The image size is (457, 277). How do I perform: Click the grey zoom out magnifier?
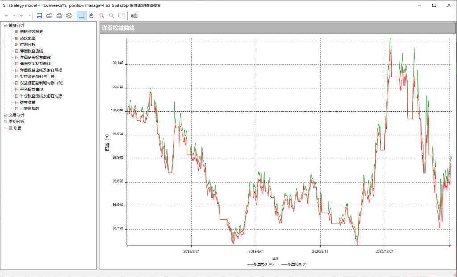[111, 16]
